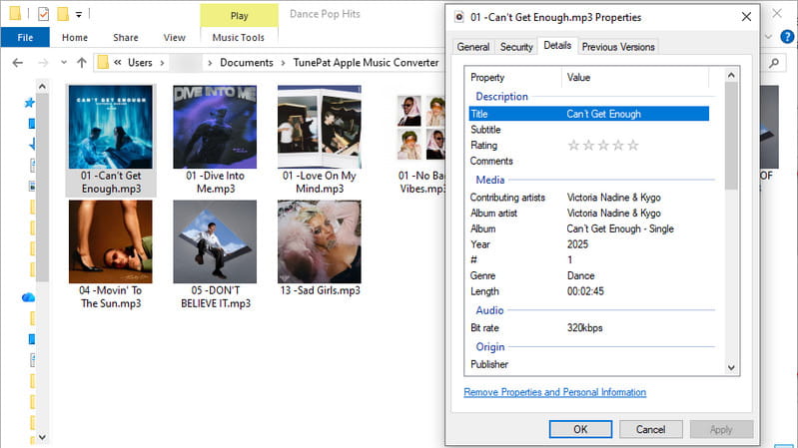Click Users in the address breadcrumb
The image size is (798, 448).
140,63
